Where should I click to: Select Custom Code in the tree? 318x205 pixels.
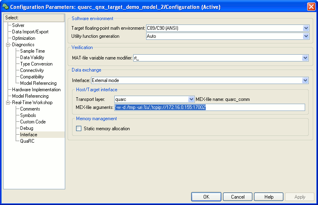(x=33, y=122)
